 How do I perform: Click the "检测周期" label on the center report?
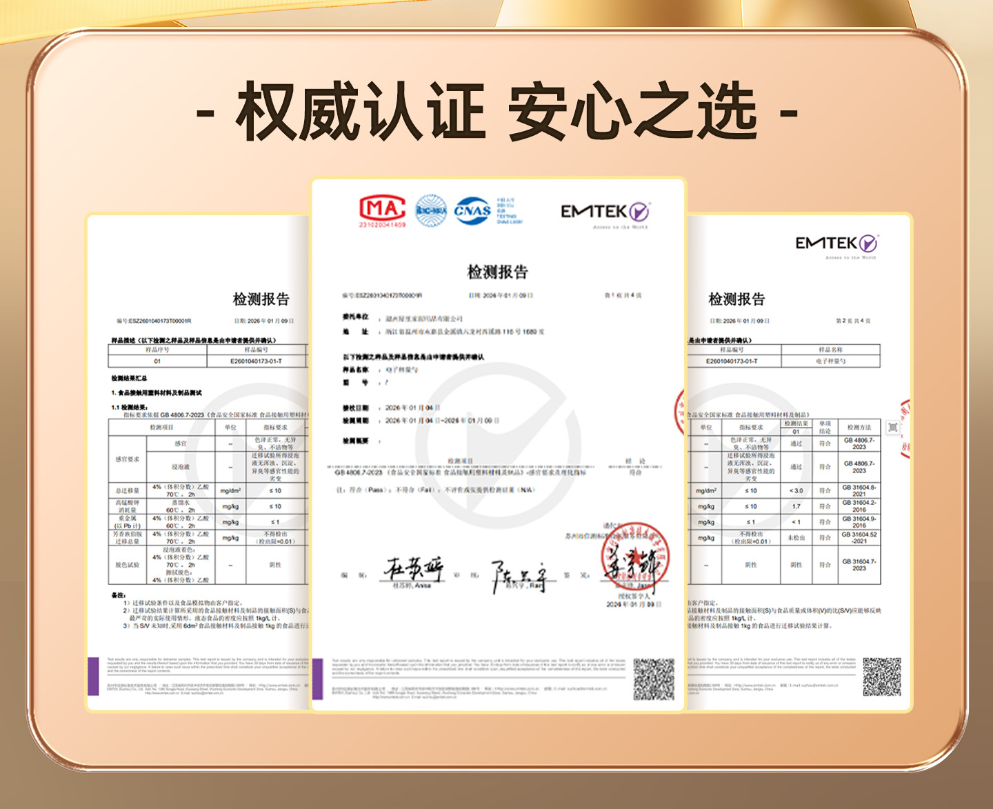pos(356,420)
